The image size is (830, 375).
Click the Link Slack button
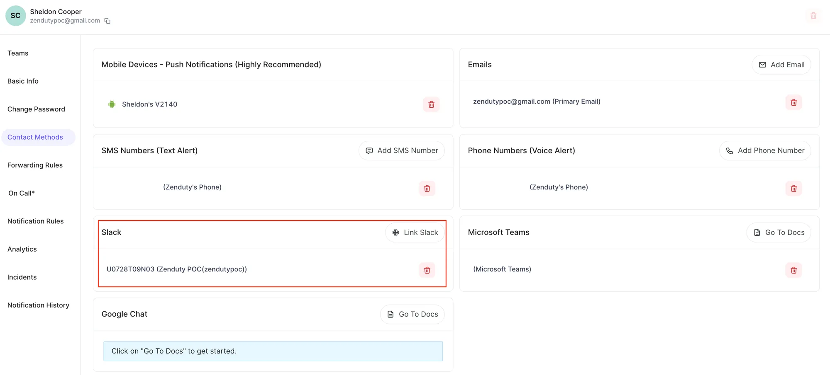point(415,232)
